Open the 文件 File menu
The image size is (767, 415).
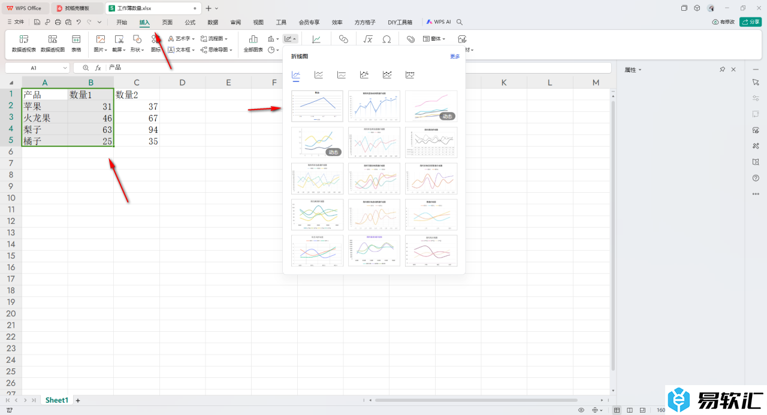click(15, 22)
